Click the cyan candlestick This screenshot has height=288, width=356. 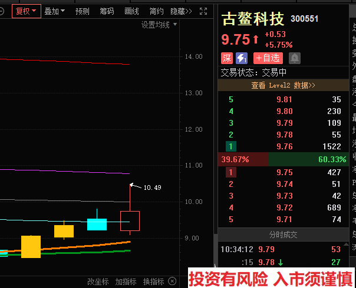[x=97, y=225]
